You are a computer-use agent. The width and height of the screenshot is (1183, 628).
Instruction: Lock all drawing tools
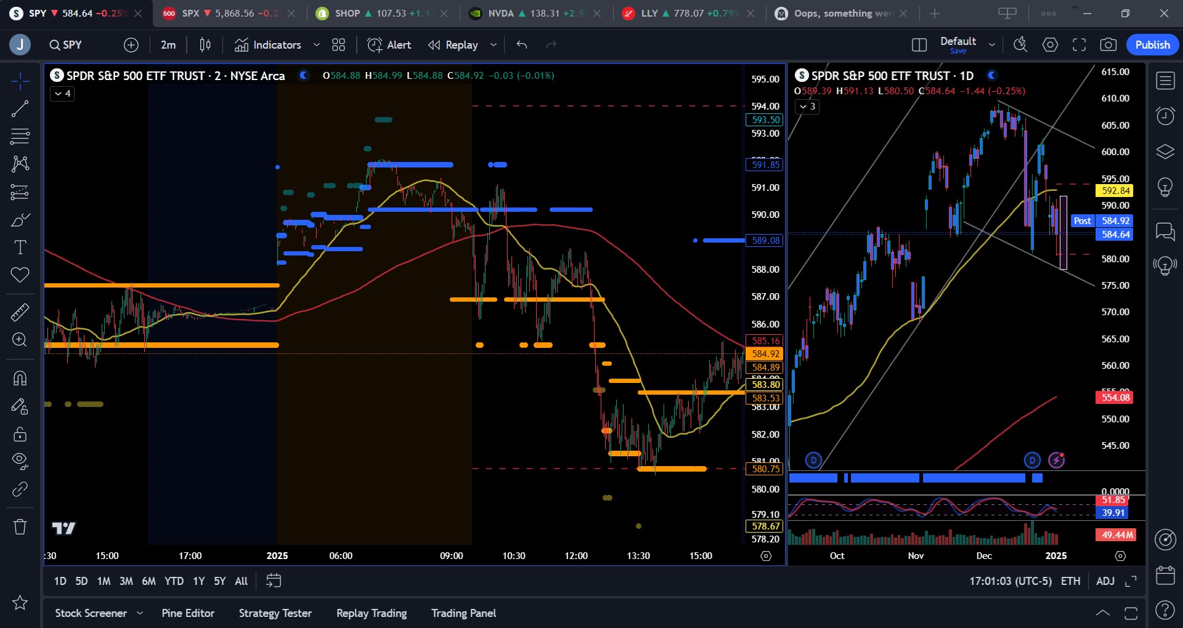(x=20, y=435)
